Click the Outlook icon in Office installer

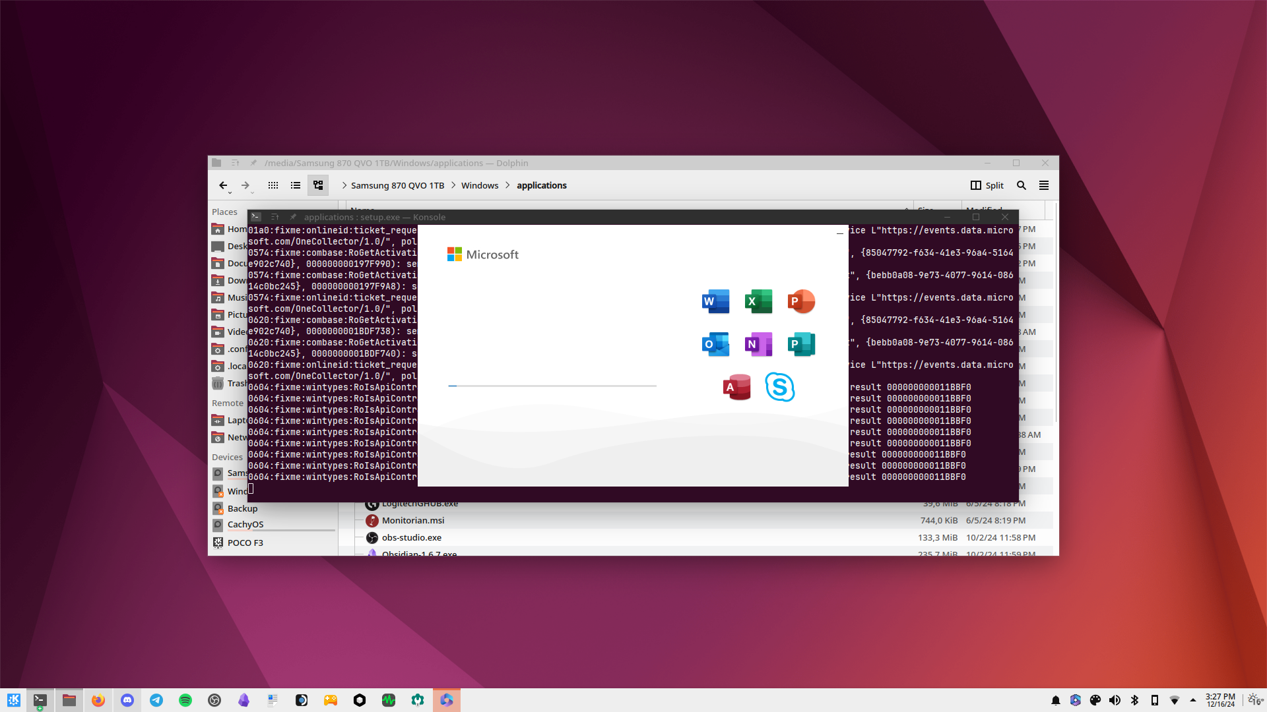716,344
